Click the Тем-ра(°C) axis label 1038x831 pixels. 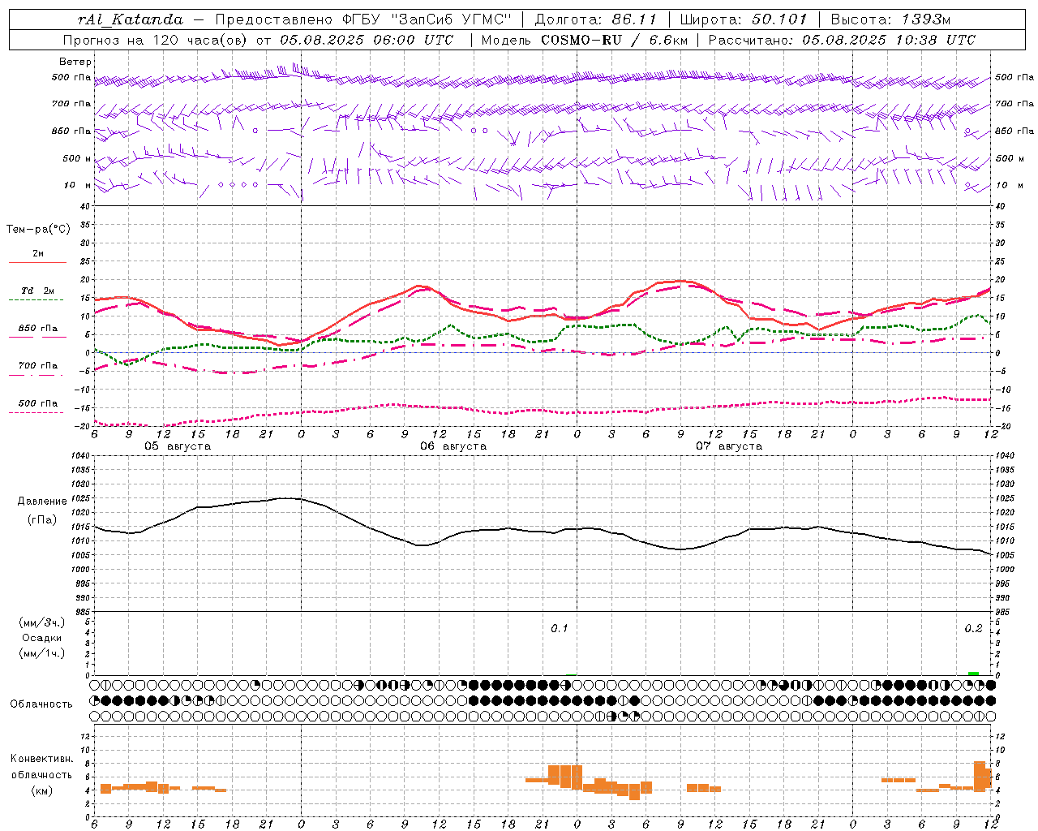point(38,230)
